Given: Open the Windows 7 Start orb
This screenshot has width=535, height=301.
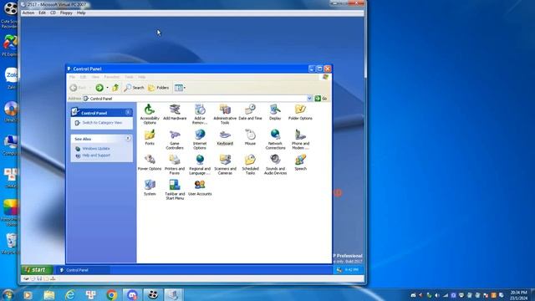Looking at the screenshot, I should click(8, 294).
